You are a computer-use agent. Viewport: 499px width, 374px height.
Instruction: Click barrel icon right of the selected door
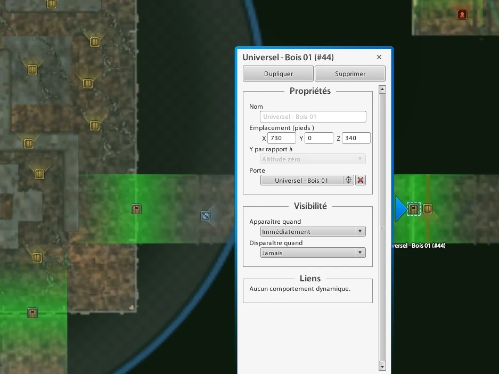coord(428,209)
